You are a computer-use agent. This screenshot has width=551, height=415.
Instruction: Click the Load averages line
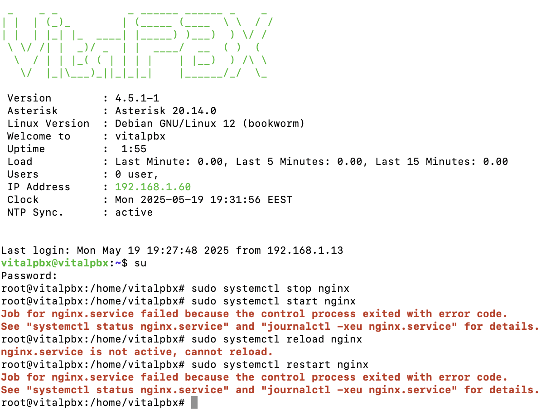257,162
